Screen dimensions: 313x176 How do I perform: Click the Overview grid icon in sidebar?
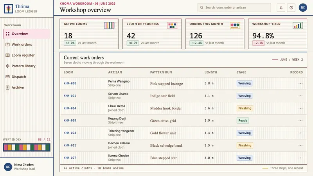pos(7,34)
